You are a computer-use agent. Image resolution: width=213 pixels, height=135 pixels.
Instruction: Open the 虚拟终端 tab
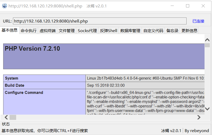pos(48,31)
